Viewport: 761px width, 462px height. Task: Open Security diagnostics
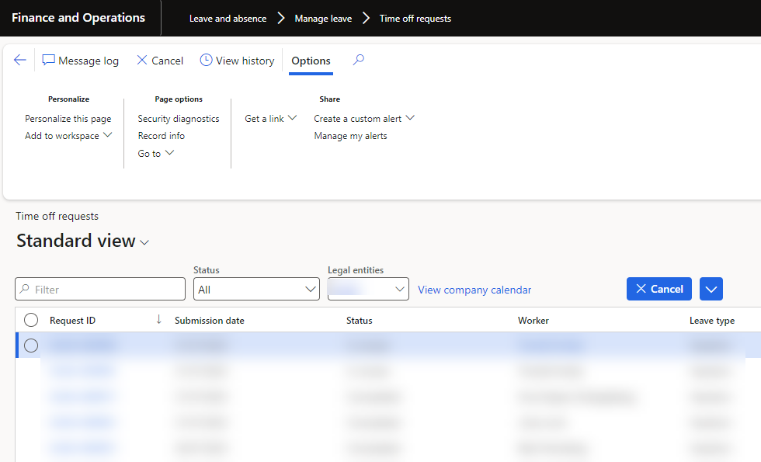179,119
